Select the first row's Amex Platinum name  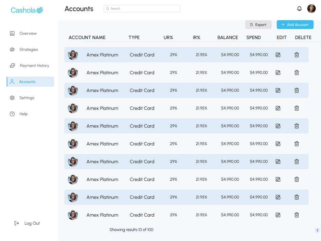click(x=102, y=55)
